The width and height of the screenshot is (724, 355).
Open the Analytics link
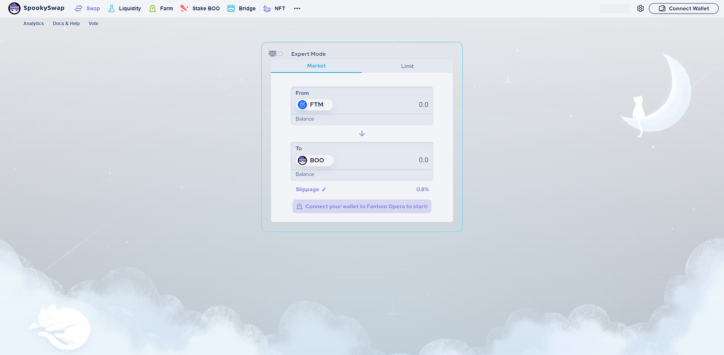pyautogui.click(x=34, y=23)
